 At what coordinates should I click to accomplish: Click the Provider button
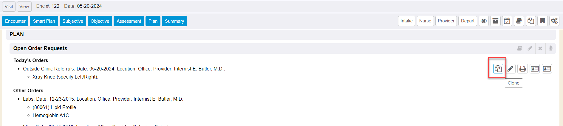point(446,21)
